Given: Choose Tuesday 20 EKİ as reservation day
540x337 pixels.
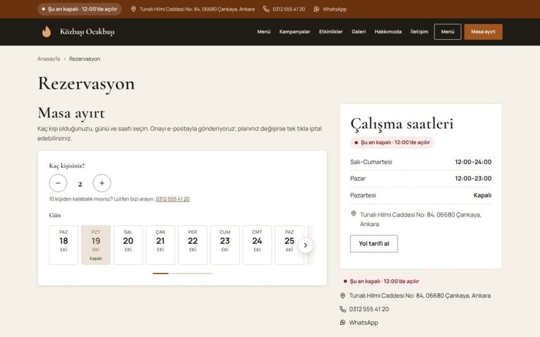Looking at the screenshot, I should click(x=128, y=245).
